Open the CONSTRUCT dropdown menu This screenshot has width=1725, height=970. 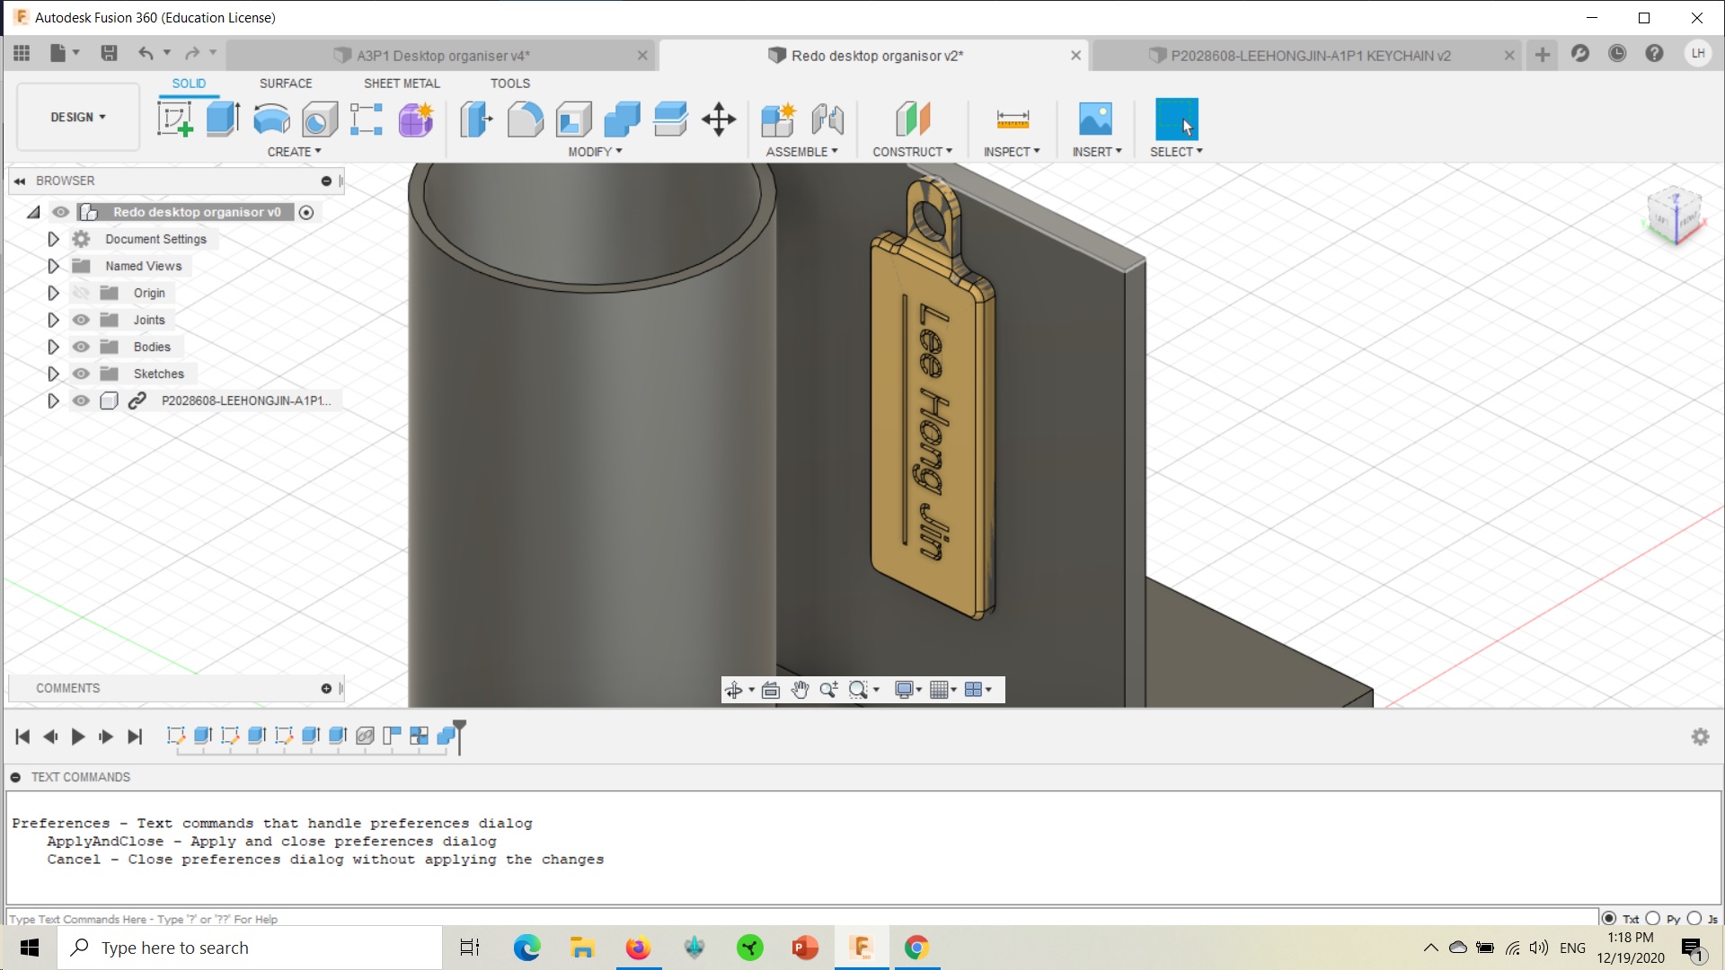pyautogui.click(x=912, y=152)
